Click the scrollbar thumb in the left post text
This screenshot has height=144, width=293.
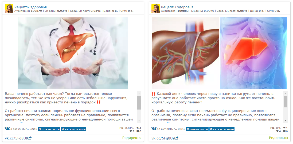(139, 103)
